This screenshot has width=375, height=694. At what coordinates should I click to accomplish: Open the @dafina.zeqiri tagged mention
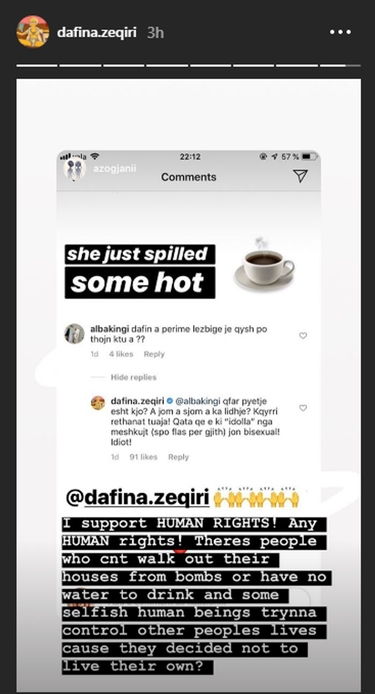(x=138, y=498)
